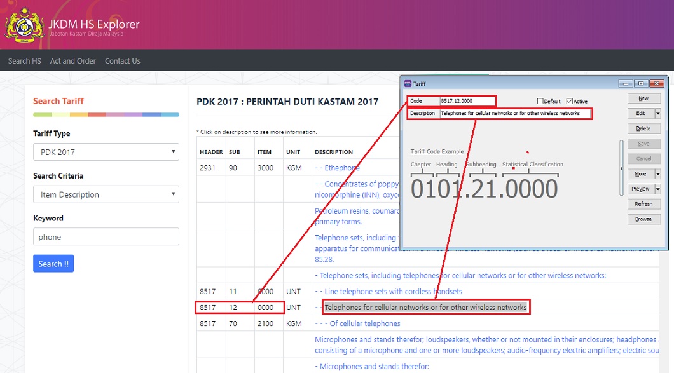The width and height of the screenshot is (674, 373).
Task: Select the Search HS menu item
Action: 24,61
